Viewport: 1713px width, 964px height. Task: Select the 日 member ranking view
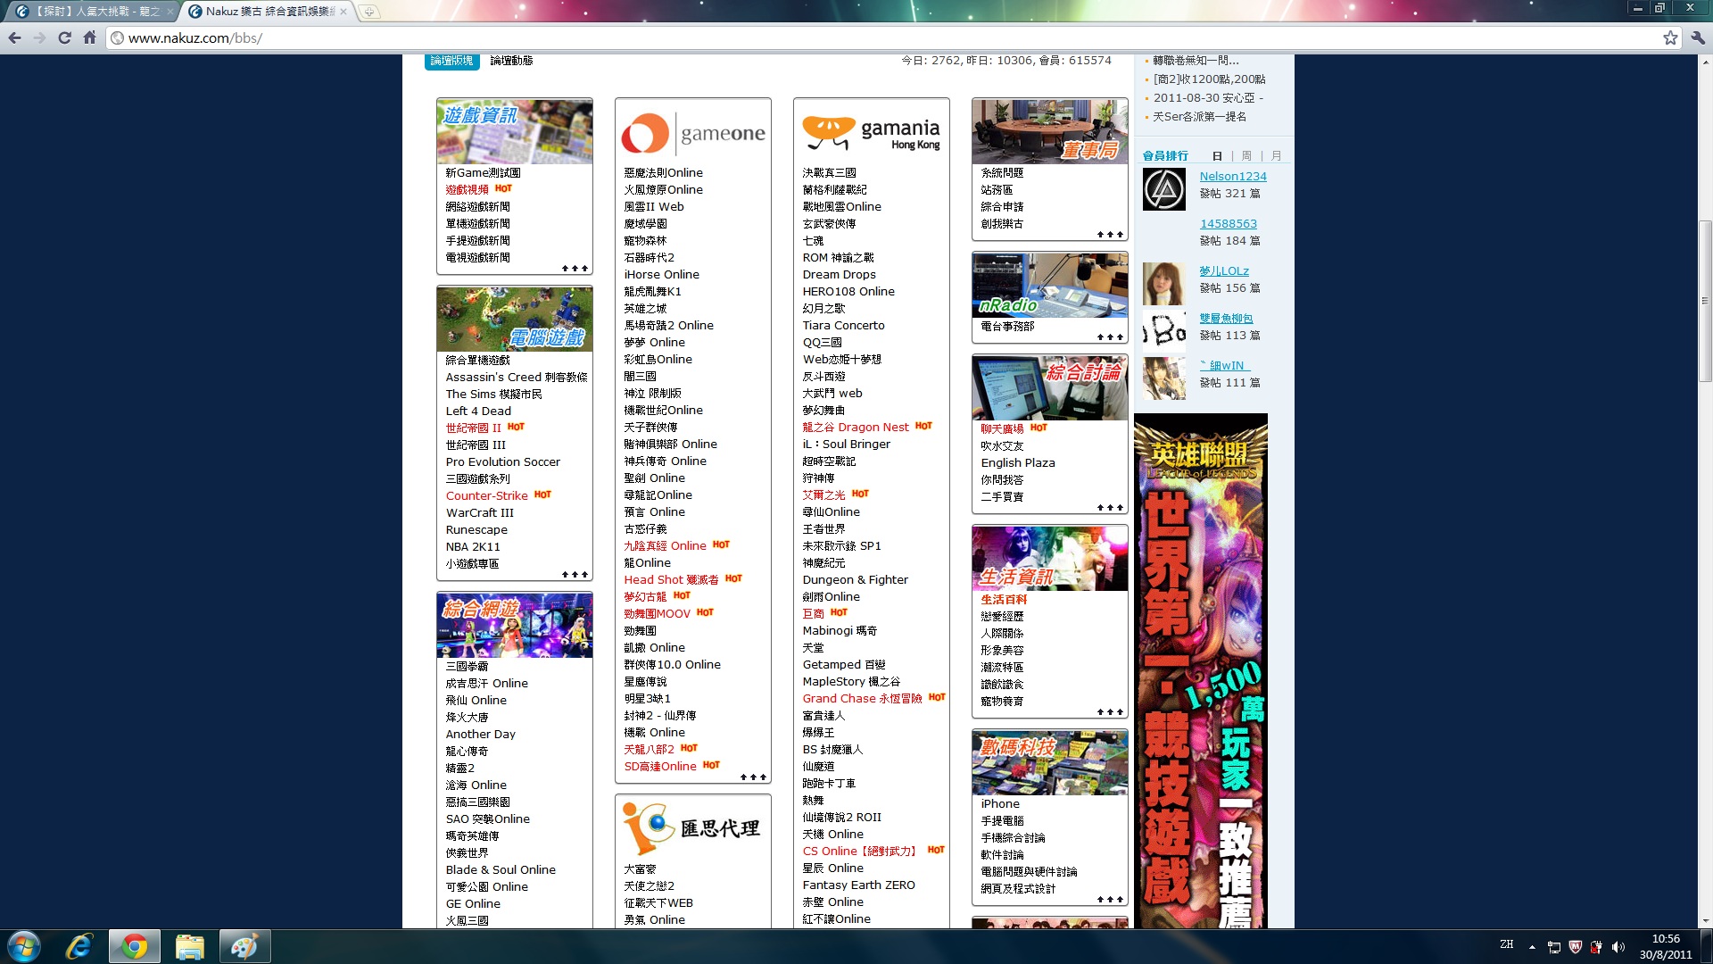[1217, 156]
